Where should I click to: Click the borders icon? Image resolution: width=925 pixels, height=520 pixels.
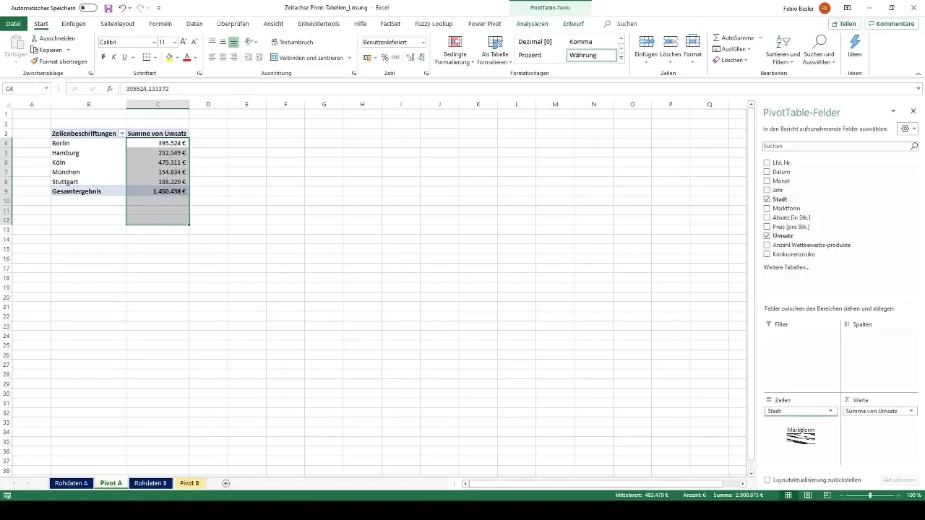tap(147, 57)
